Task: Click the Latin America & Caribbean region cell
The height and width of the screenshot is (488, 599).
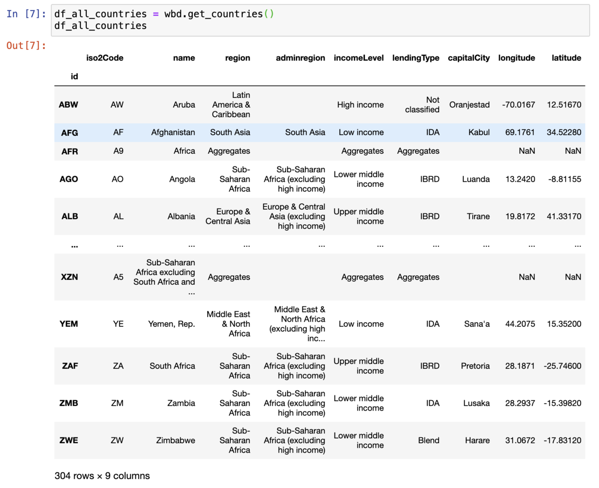Action: (x=231, y=105)
